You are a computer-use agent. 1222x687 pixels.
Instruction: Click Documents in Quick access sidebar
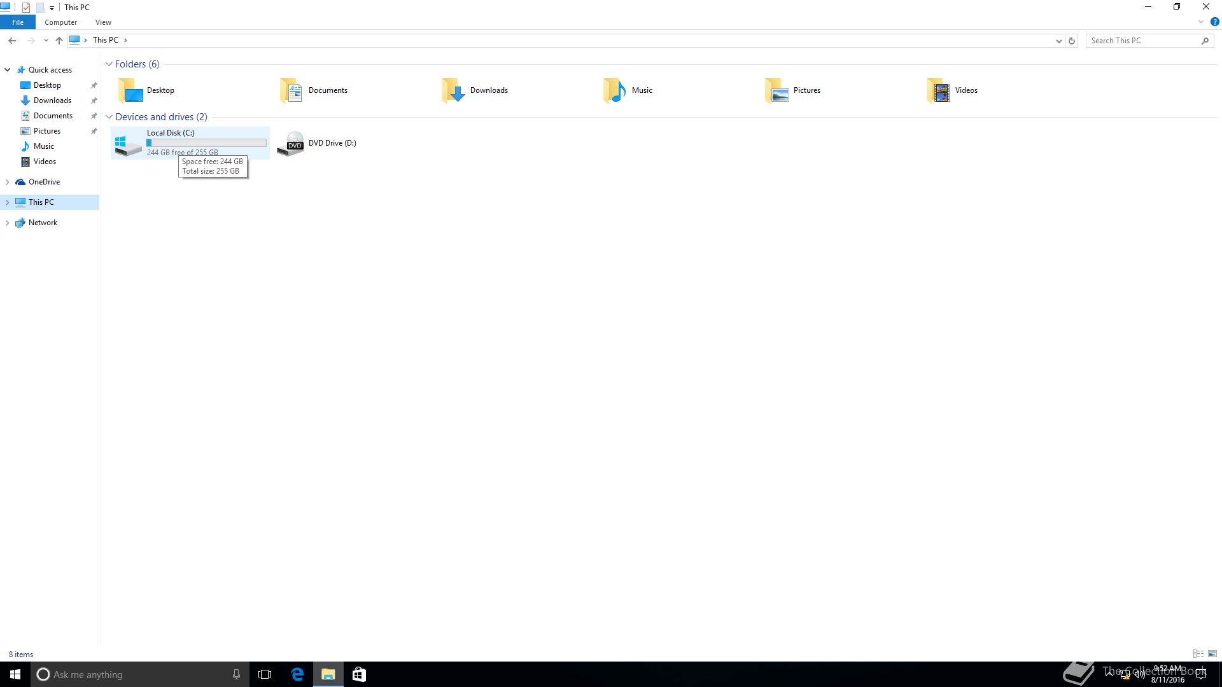click(53, 116)
